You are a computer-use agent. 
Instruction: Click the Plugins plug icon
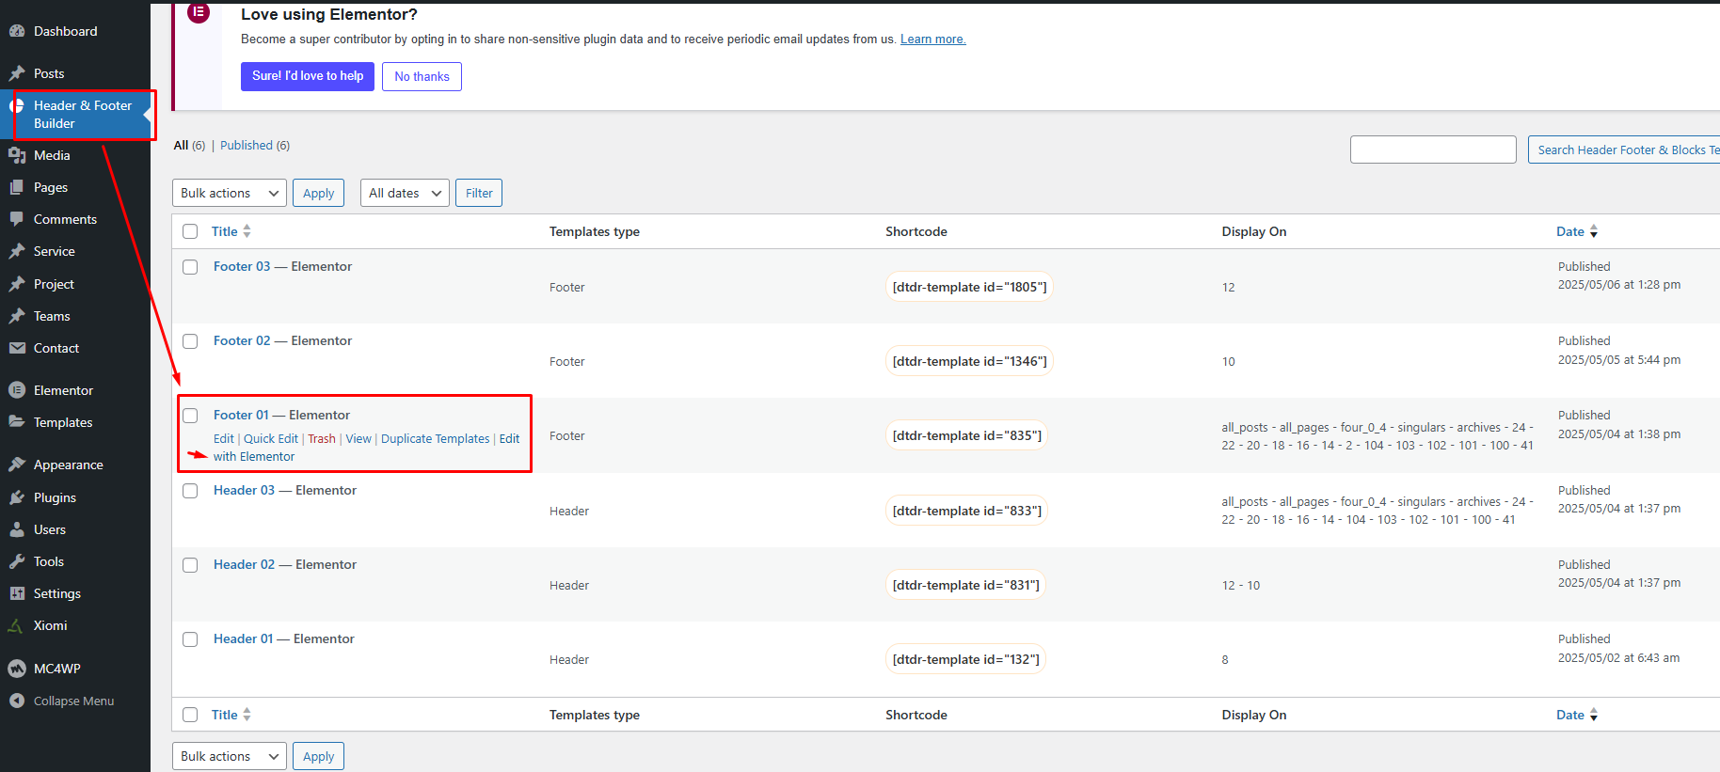(x=17, y=497)
